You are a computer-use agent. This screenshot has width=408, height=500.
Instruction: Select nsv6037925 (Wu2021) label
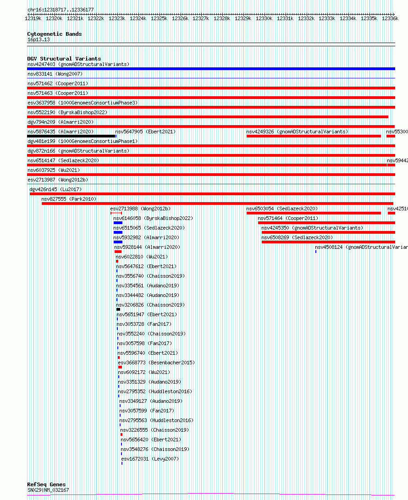[x=54, y=170]
